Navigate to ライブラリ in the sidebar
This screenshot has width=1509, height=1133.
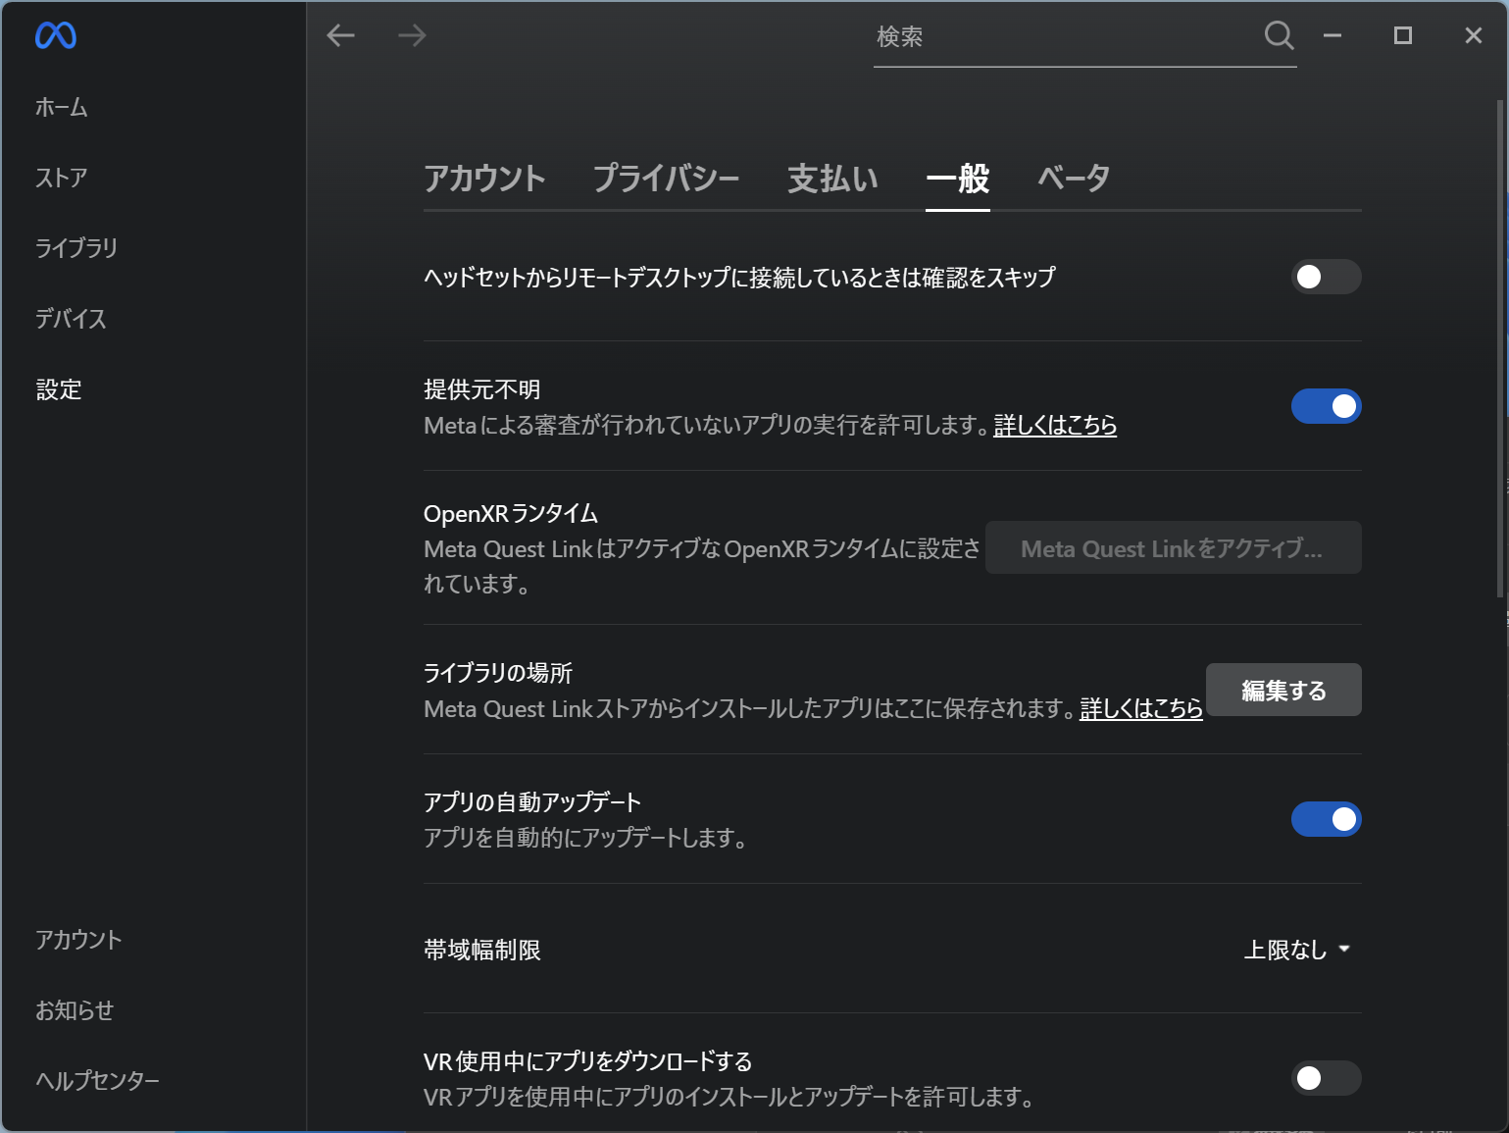click(76, 248)
